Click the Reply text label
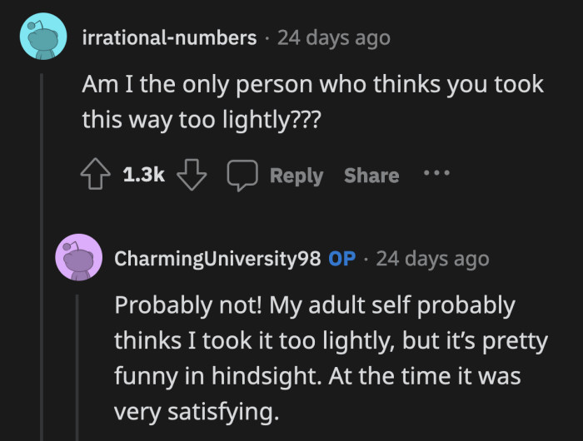The height and width of the screenshot is (441, 583). pos(296,176)
